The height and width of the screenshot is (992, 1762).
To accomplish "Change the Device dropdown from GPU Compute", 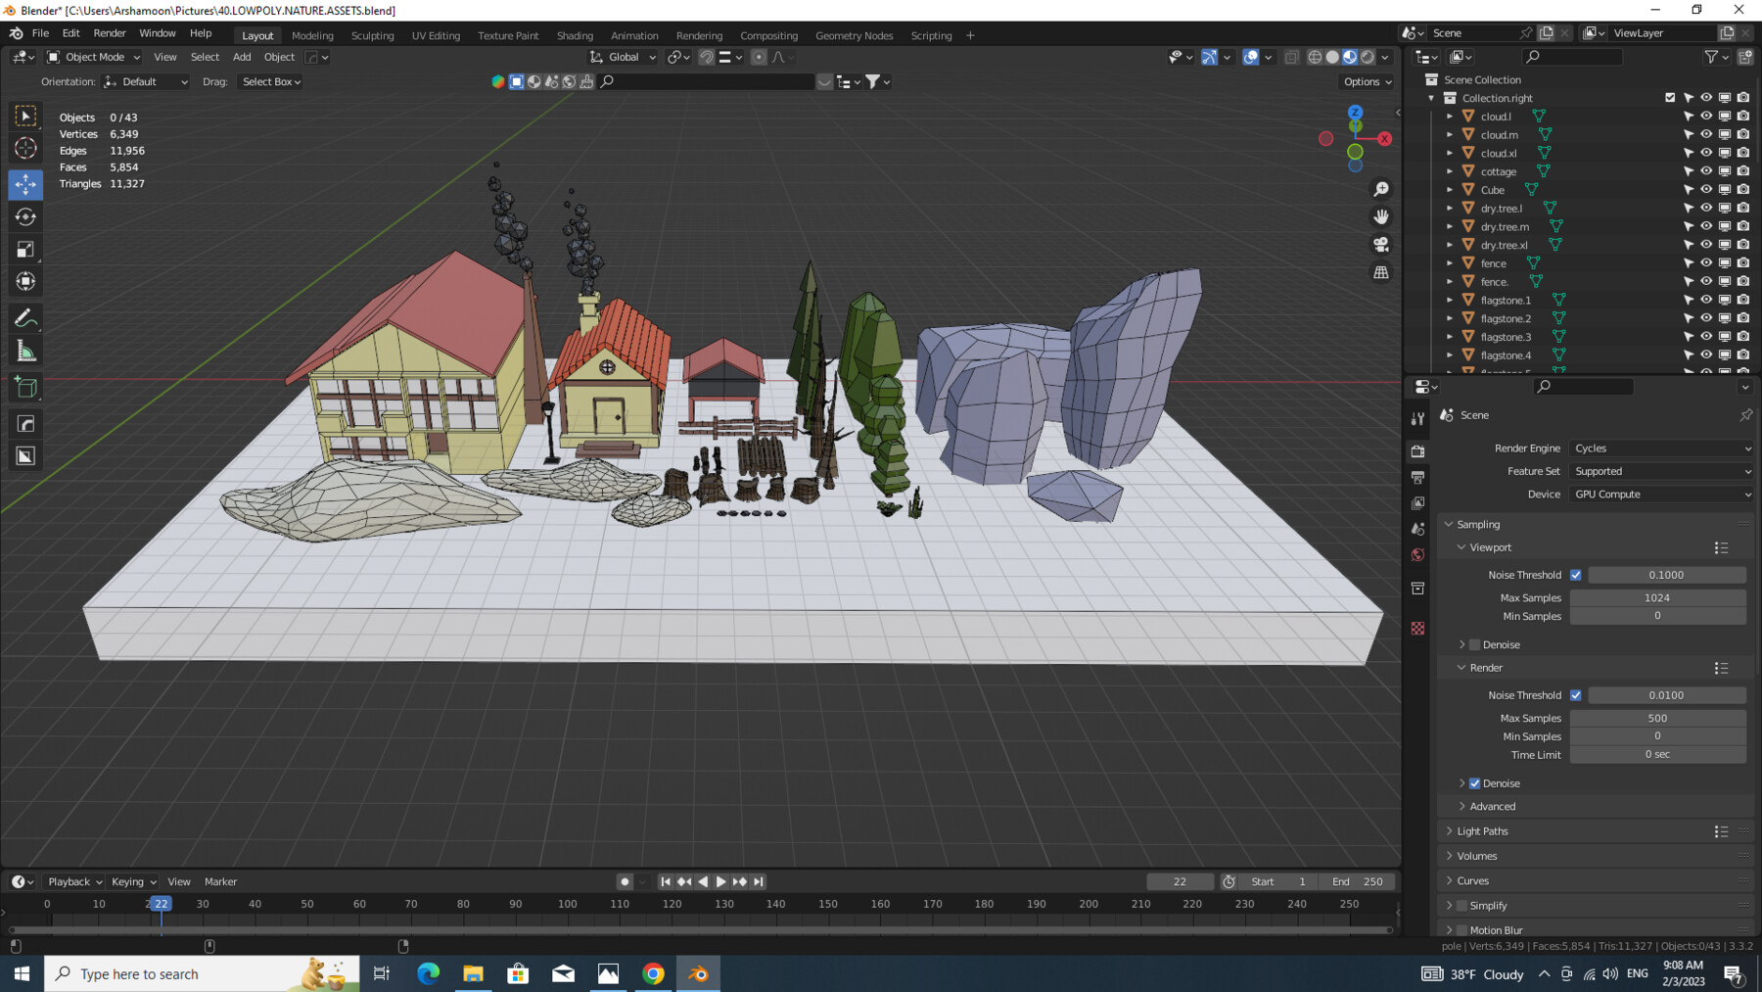I will click(1660, 494).
